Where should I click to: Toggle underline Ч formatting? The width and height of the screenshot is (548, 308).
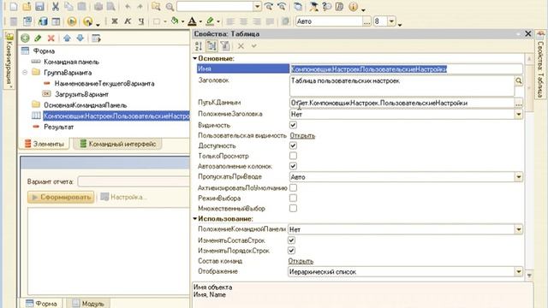140,21
